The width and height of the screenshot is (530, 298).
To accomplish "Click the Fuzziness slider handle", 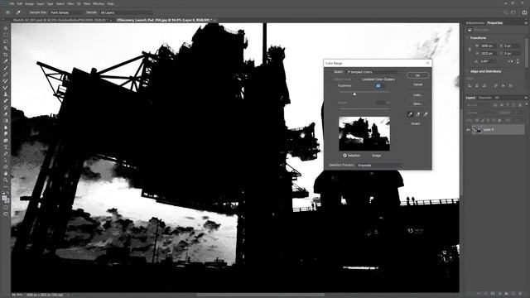I will tap(354, 94).
